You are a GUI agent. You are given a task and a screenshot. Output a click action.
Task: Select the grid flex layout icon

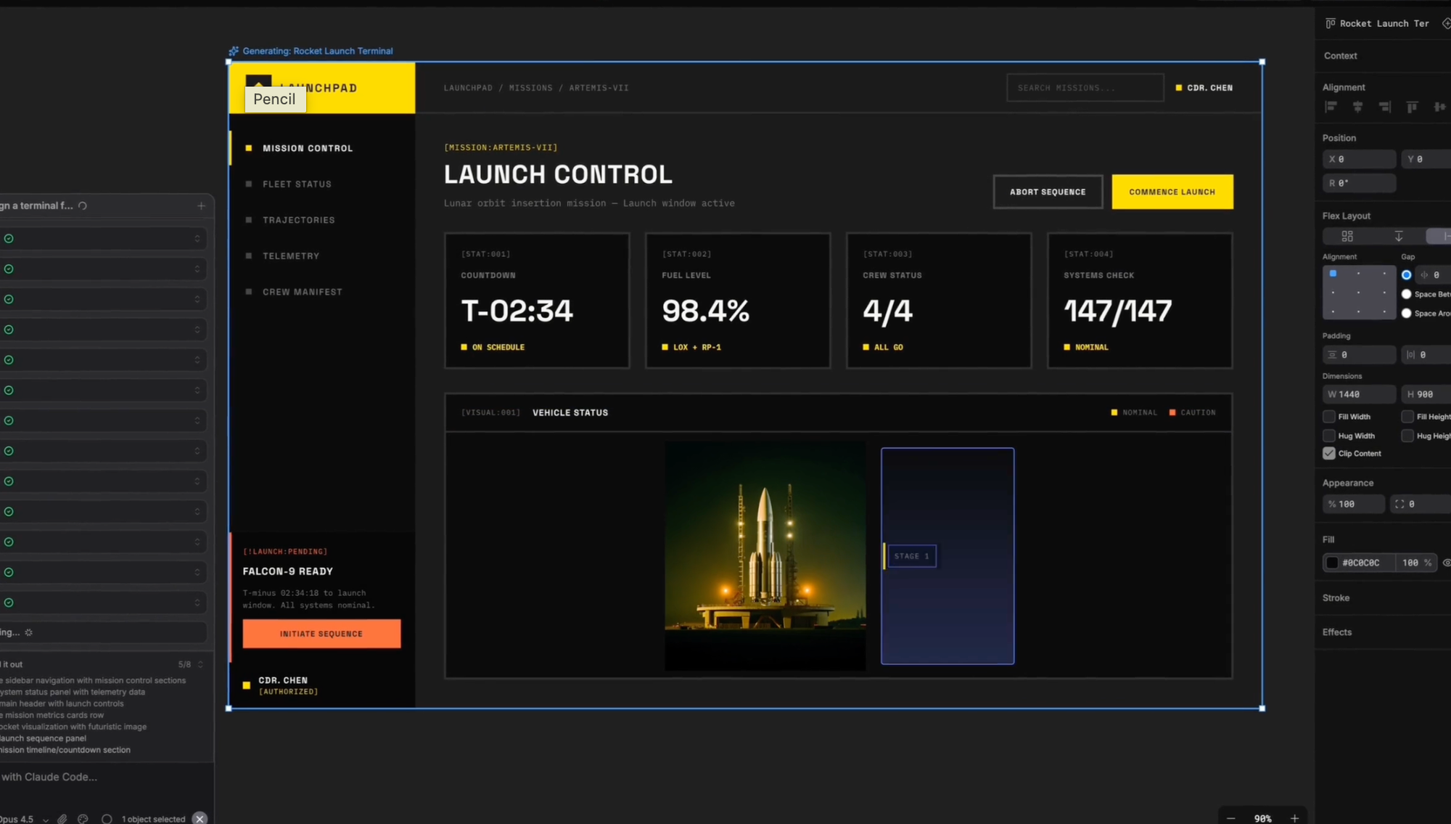click(x=1347, y=236)
